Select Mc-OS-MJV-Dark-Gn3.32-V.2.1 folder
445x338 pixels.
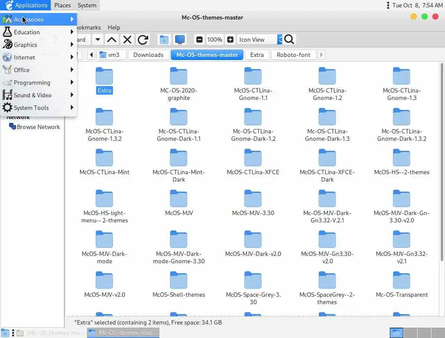[327, 199]
